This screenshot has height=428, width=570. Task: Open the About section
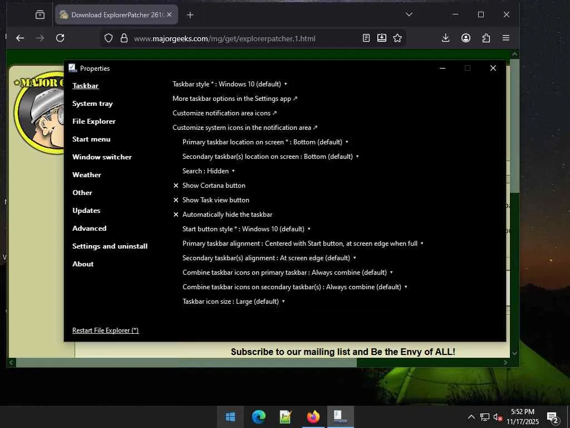click(x=83, y=264)
